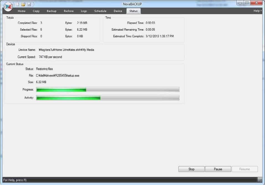Minimize the NovaBACKUP window
The width and height of the screenshot is (265, 185).
[240, 3]
